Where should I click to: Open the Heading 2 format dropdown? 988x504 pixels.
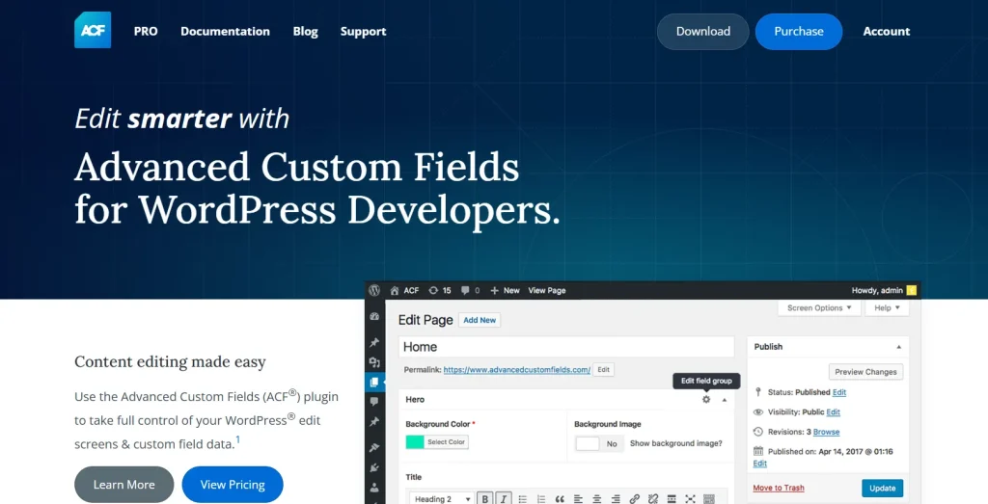441,499
